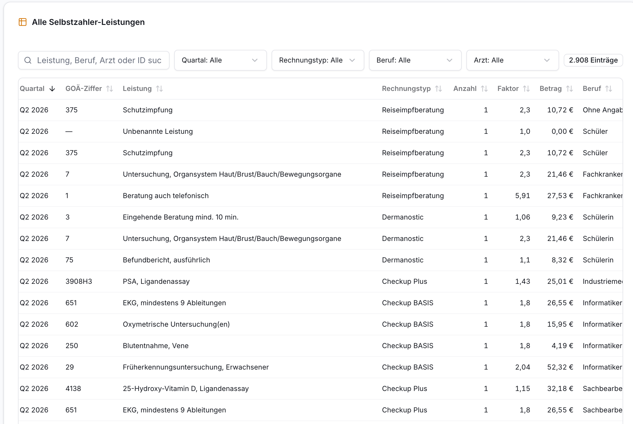Click the 52,32 € amount
633x424 pixels.
click(560, 367)
